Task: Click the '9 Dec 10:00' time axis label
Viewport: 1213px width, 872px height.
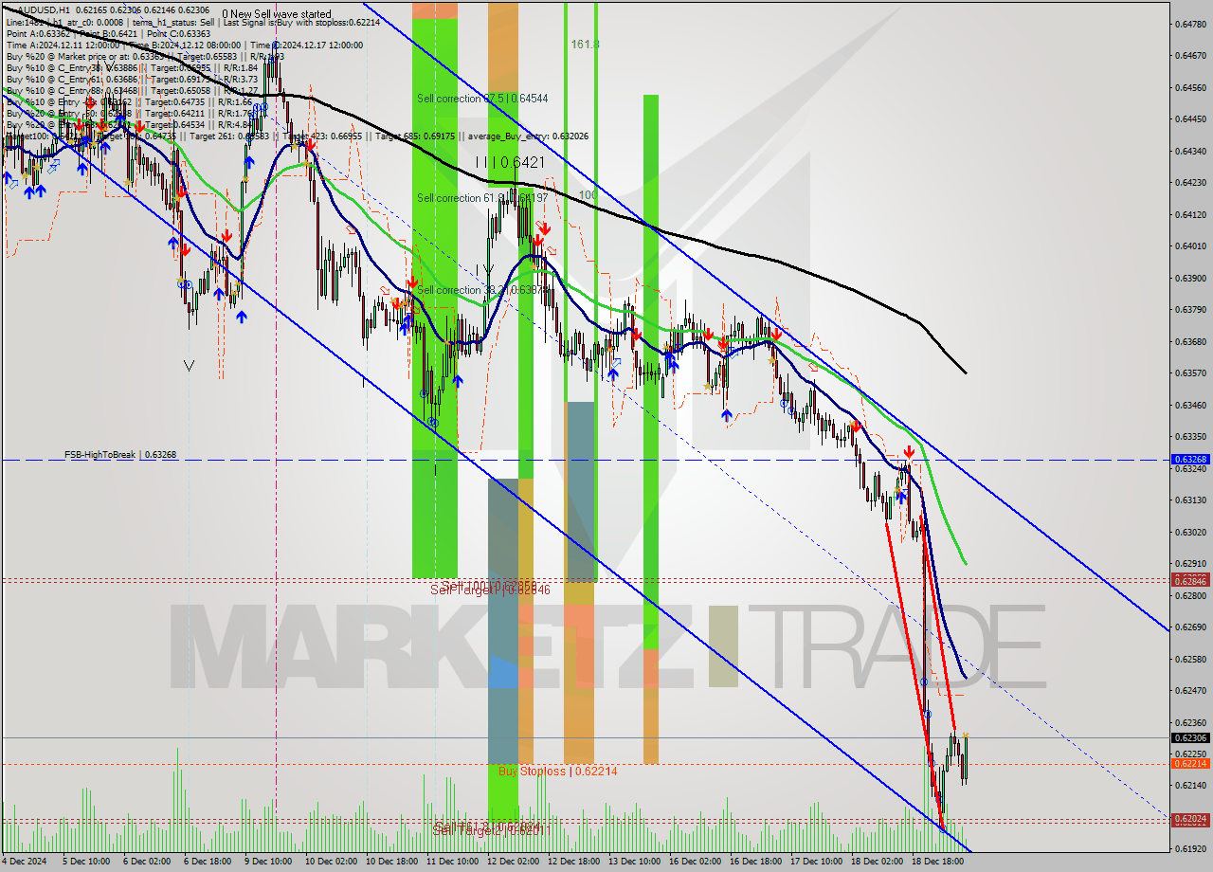Action: (x=268, y=862)
